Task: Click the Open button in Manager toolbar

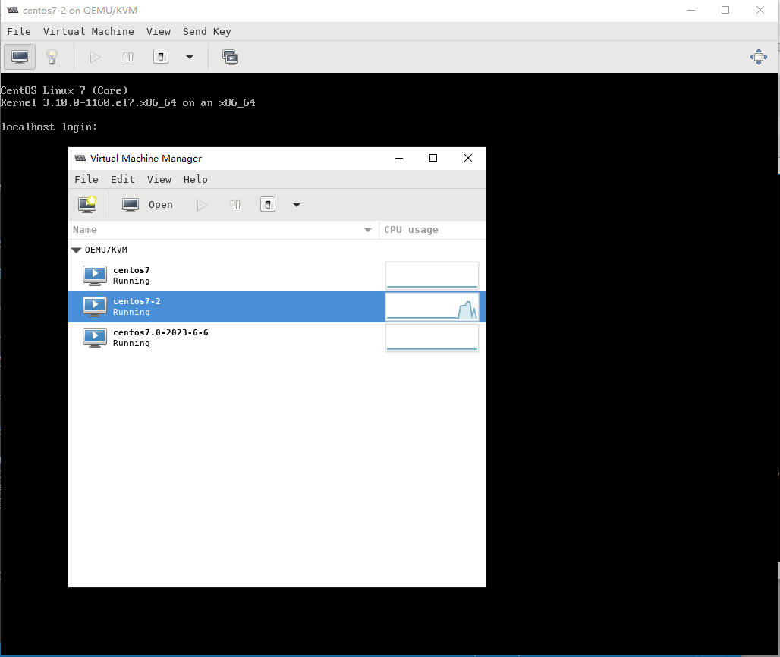Action: (148, 204)
